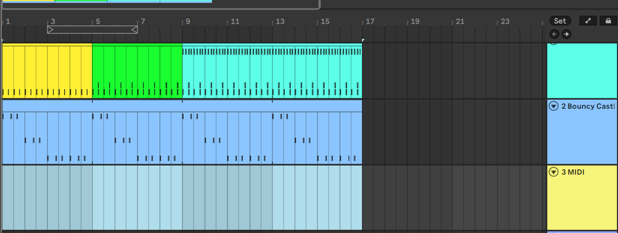This screenshot has width=618, height=233.
Task: Click the Set locator button
Action: pos(560,21)
